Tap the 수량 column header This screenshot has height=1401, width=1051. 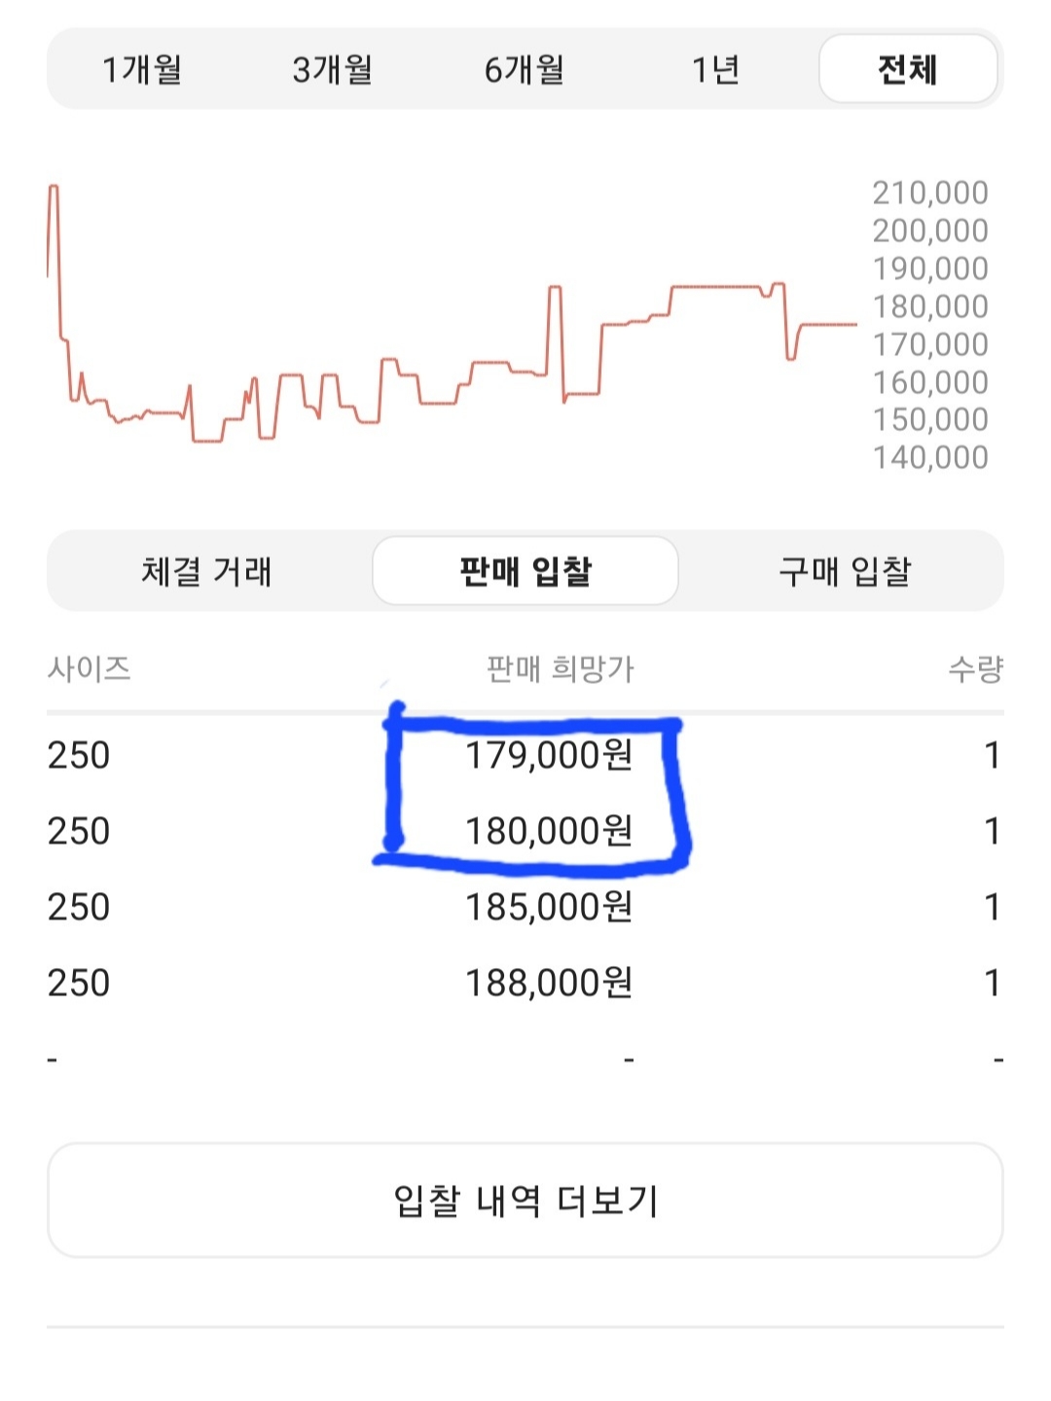click(975, 668)
